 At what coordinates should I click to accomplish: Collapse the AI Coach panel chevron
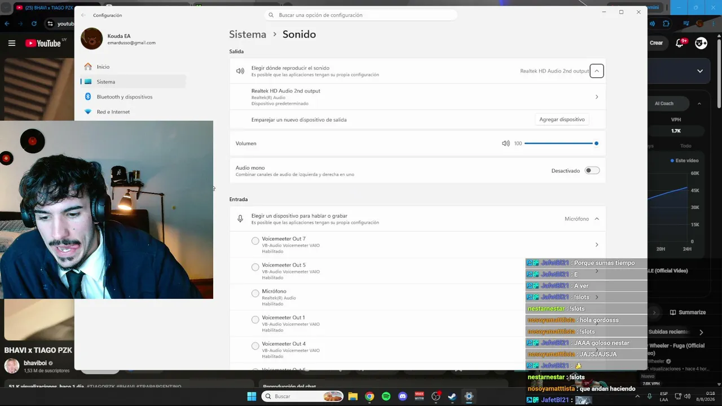tap(699, 104)
